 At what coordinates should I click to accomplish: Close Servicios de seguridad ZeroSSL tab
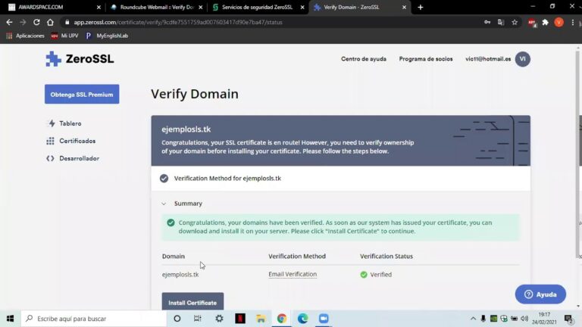click(302, 7)
